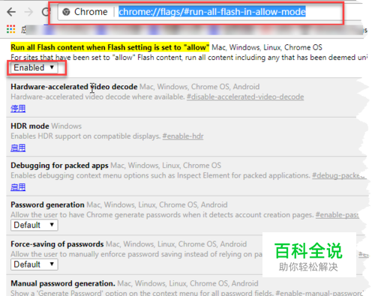Open the #enable-pass anchor link for Password generation
This screenshot has height=296, width=375.
(337, 215)
